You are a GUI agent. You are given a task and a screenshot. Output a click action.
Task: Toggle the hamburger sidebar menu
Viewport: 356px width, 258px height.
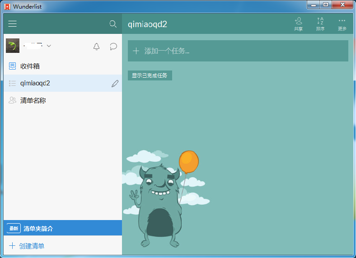(13, 23)
